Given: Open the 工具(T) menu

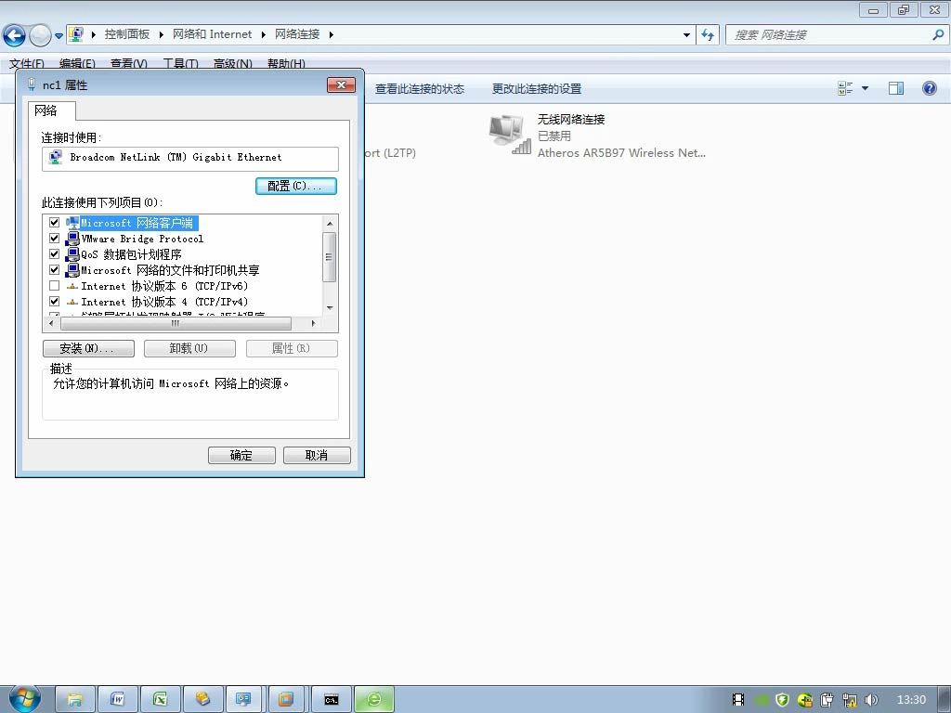Looking at the screenshot, I should point(181,63).
